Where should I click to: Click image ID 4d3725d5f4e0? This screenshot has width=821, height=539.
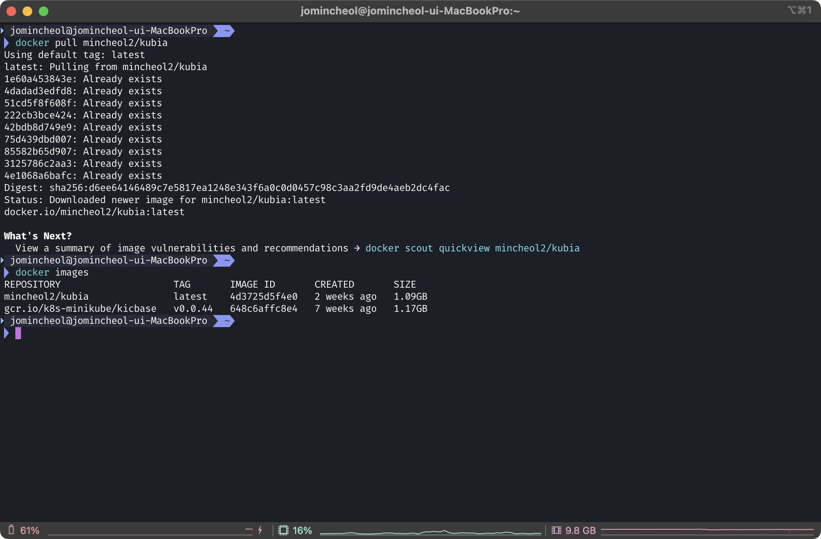(x=264, y=296)
